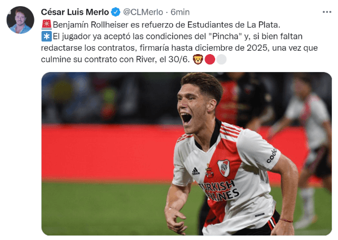
Task: Click the "Estudiantes de La Plata" text
Action: [x=233, y=25]
